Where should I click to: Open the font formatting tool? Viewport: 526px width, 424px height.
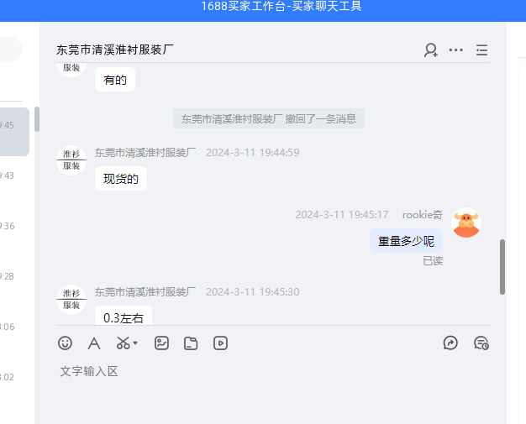pyautogui.click(x=94, y=343)
